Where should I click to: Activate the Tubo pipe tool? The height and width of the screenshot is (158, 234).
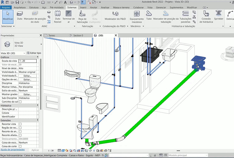tap(149, 16)
